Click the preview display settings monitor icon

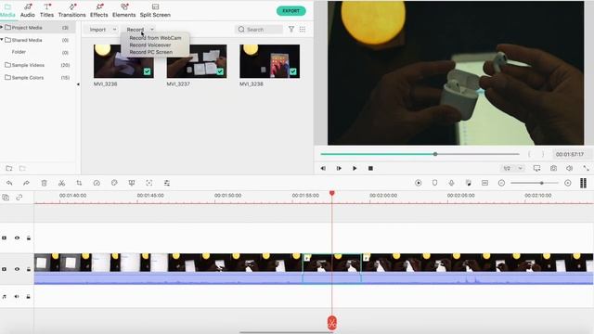[536, 168]
